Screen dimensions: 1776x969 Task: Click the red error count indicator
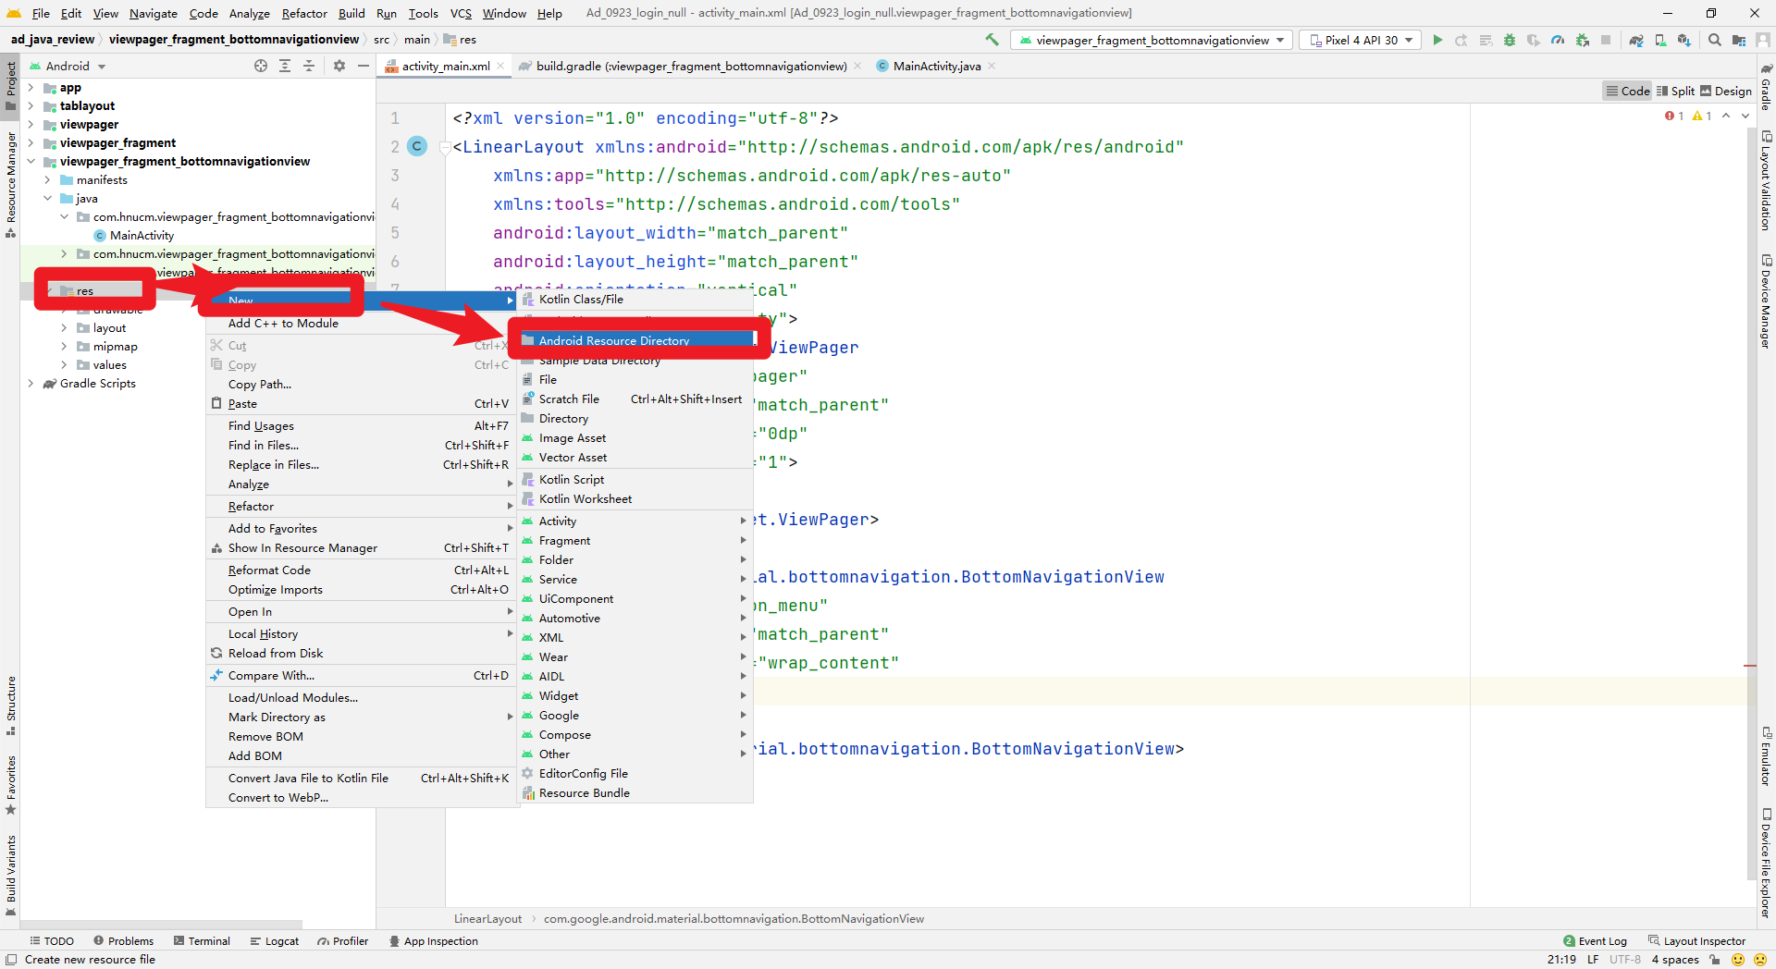(1674, 116)
